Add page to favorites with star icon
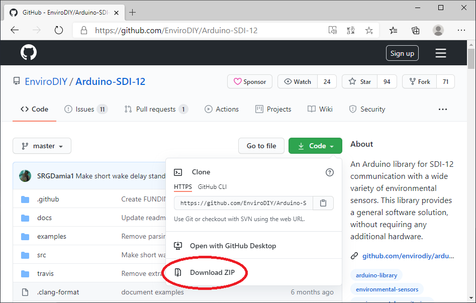This screenshot has width=476, height=303. click(369, 30)
